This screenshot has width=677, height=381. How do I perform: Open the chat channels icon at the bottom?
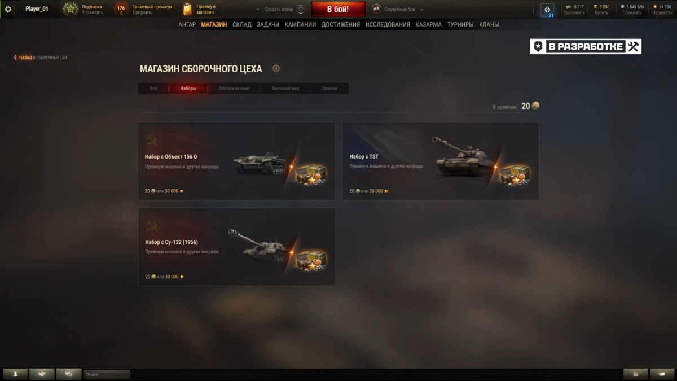coord(69,374)
